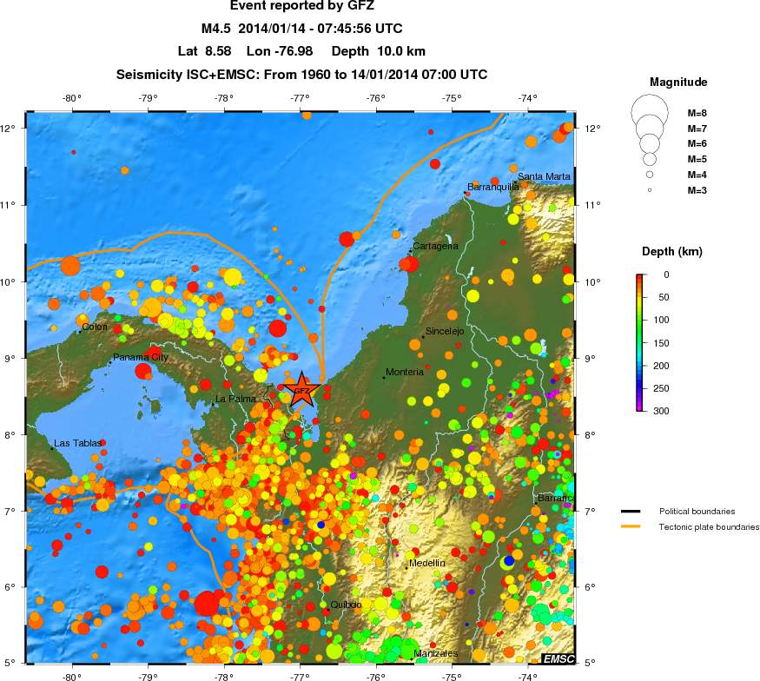The height and width of the screenshot is (681, 760).
Task: Click the 'Depth (km)' legend heading
Action: coord(671,251)
